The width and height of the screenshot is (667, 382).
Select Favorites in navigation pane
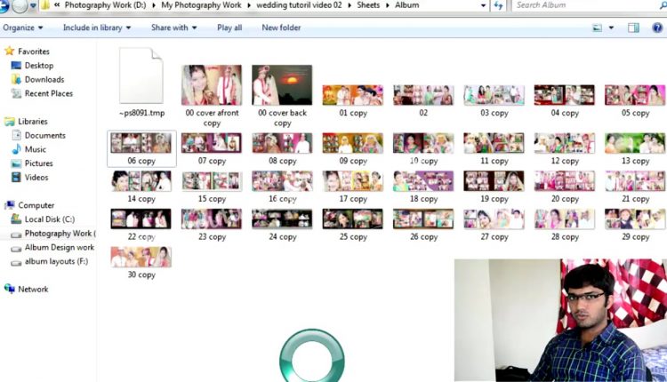(x=34, y=52)
